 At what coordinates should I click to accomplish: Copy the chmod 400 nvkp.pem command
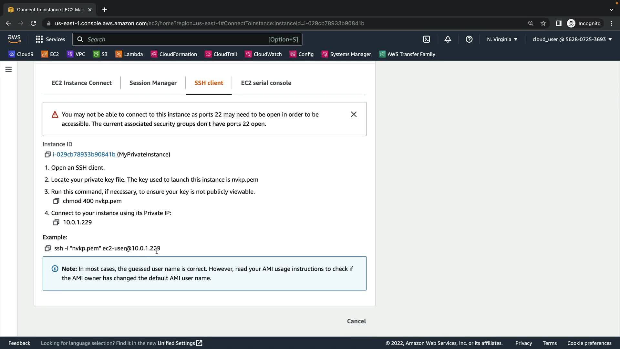click(56, 201)
